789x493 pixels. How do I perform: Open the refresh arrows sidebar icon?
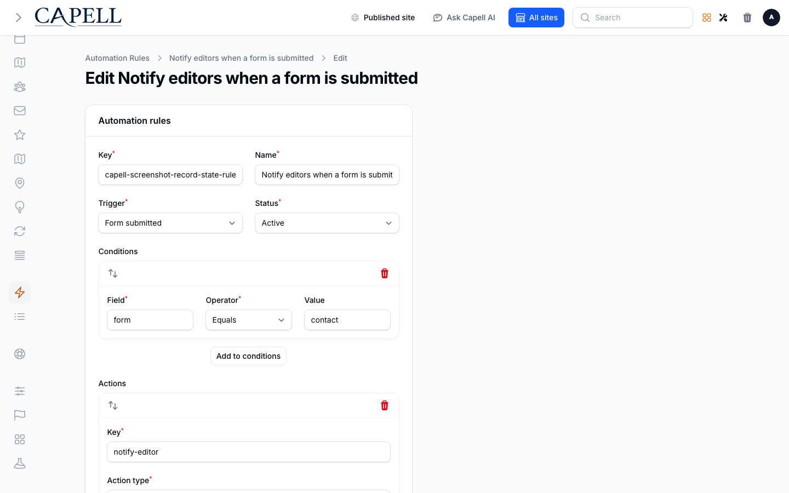click(20, 231)
